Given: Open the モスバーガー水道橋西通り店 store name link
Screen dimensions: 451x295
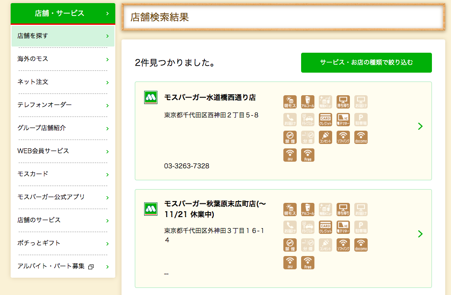Looking at the screenshot, I should [x=210, y=97].
